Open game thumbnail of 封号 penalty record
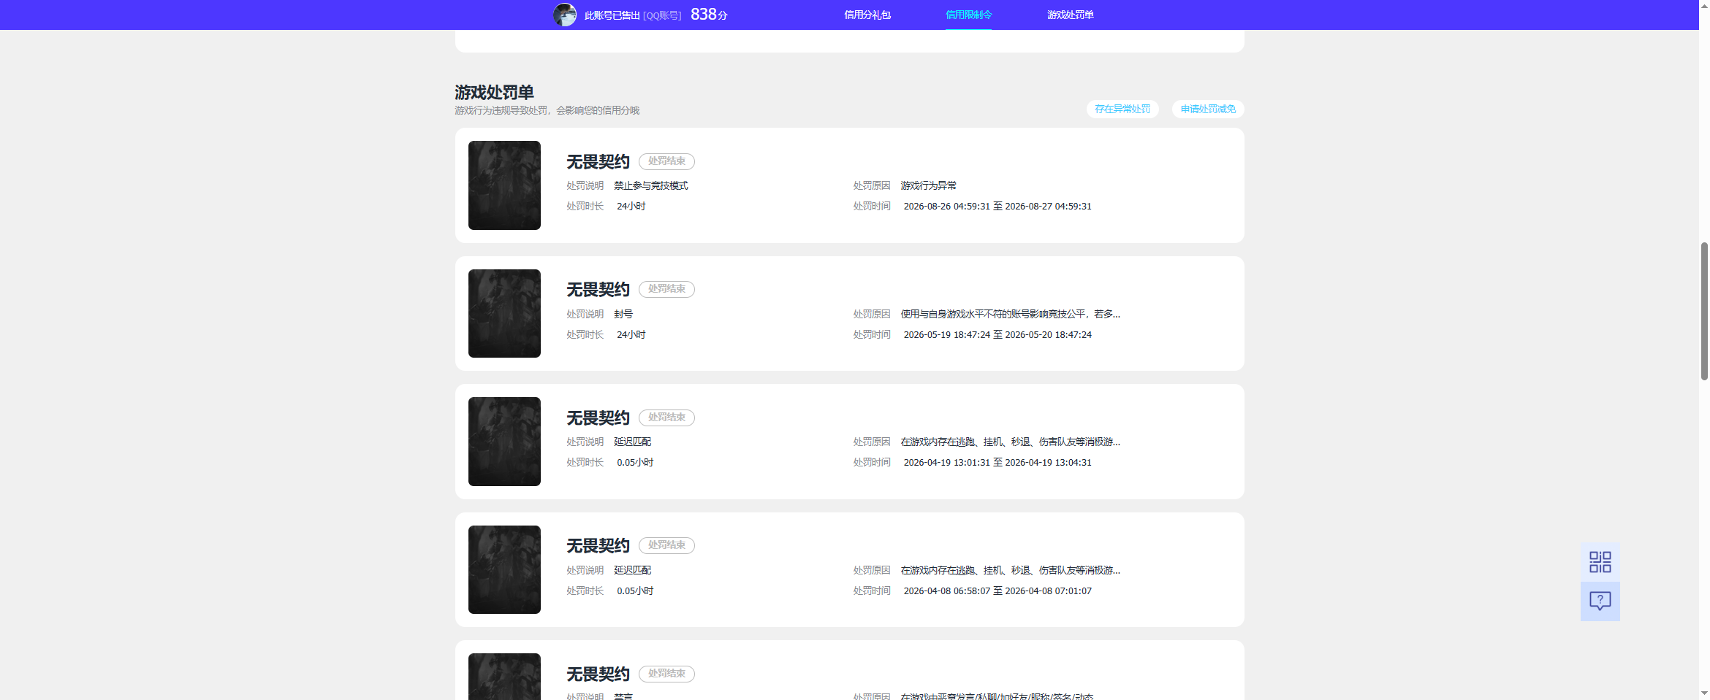This screenshot has width=1710, height=700. coord(504,313)
